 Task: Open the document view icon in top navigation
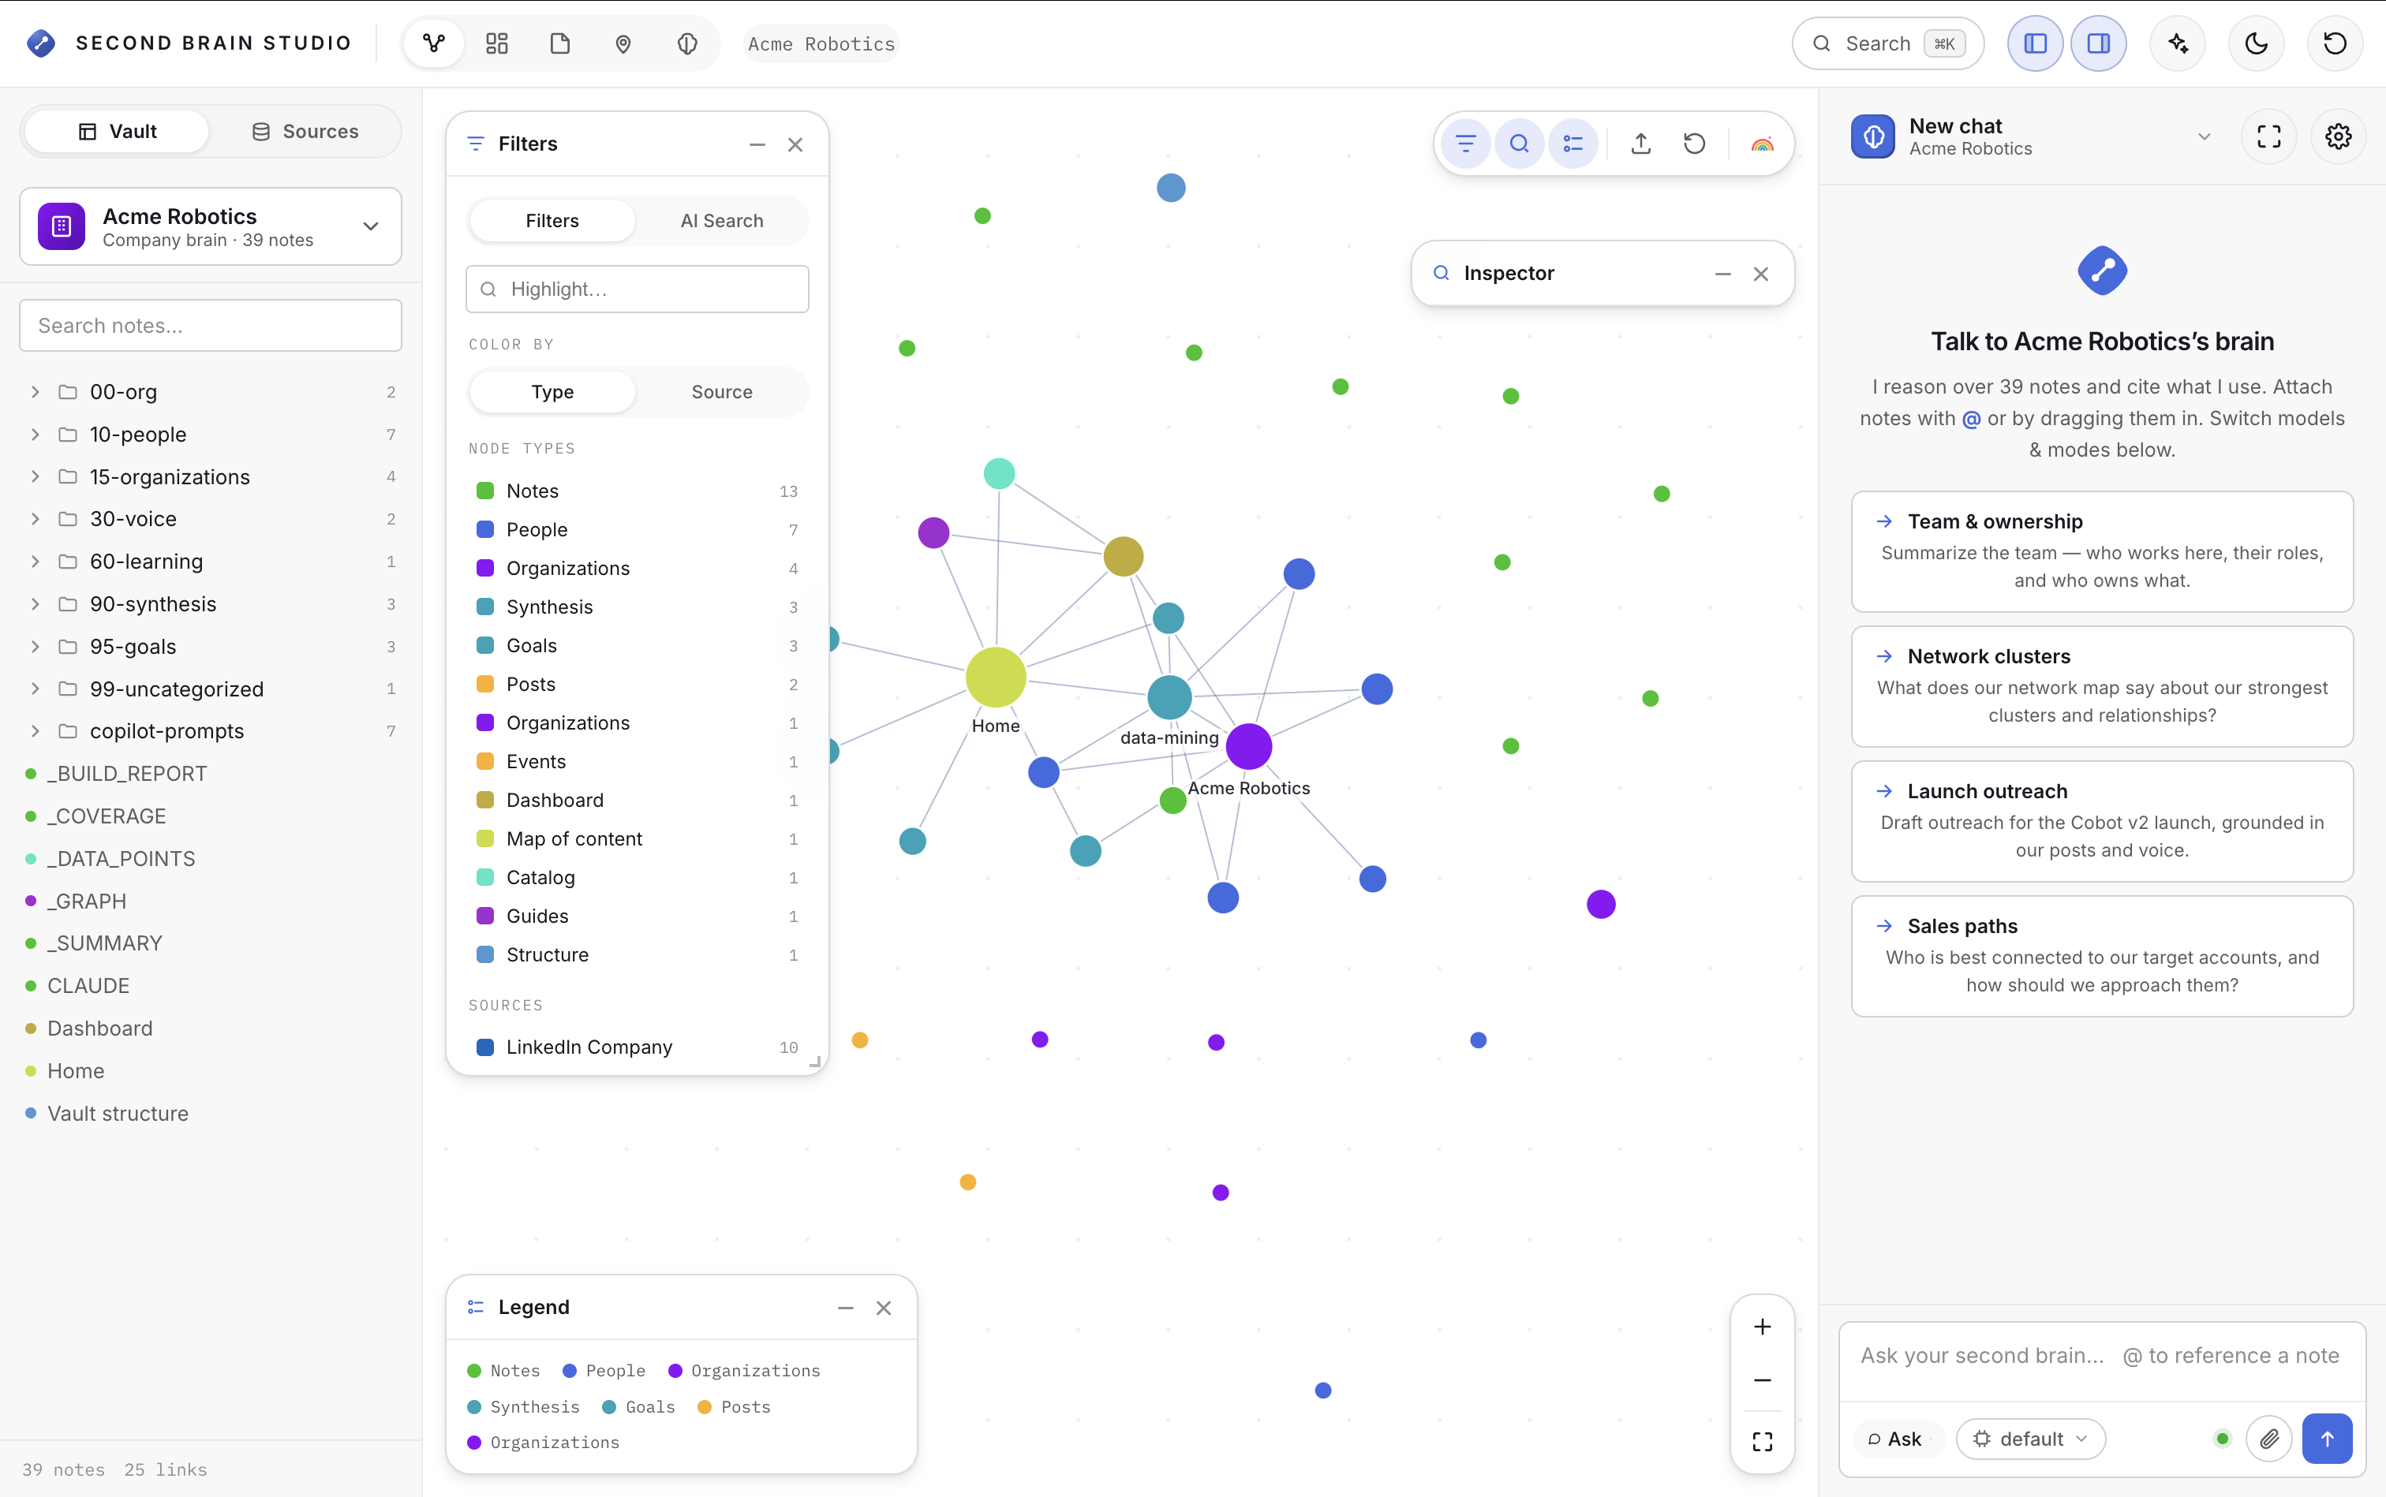coord(560,43)
